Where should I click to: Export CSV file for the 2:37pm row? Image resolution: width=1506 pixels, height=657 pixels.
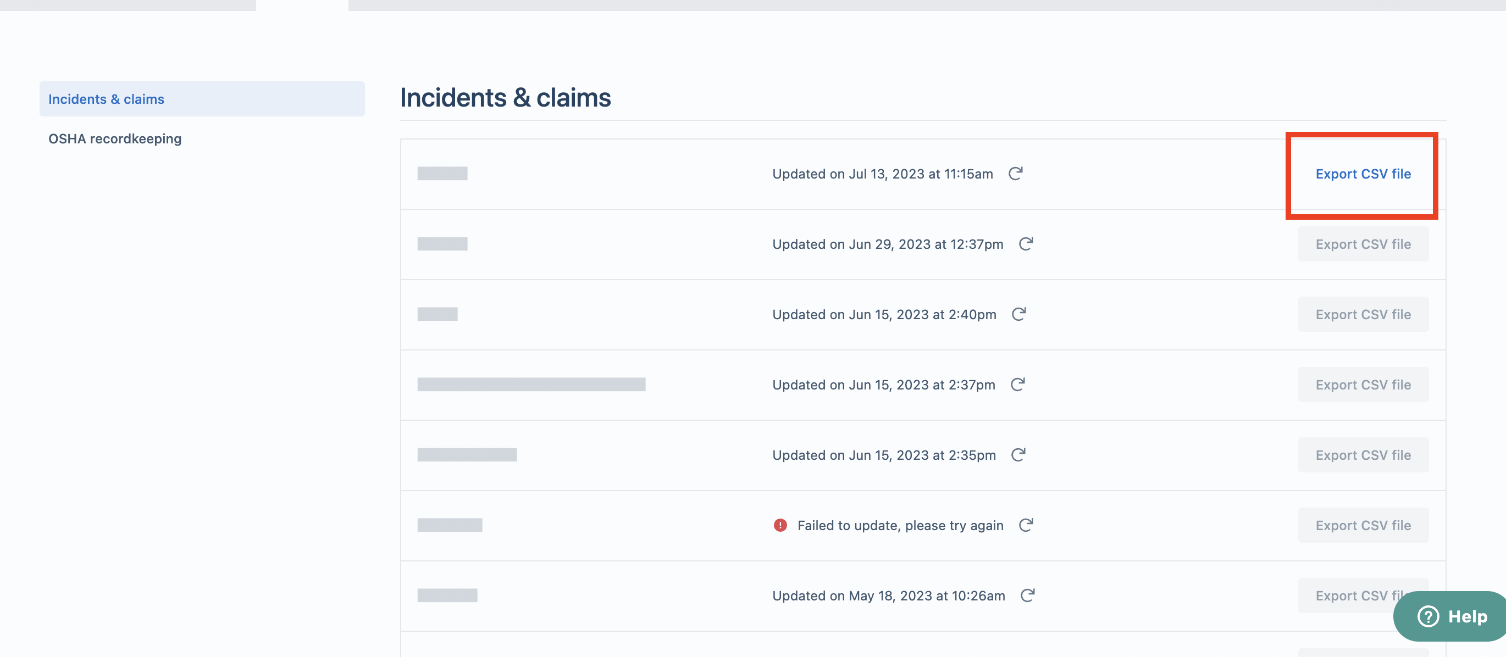click(x=1363, y=385)
